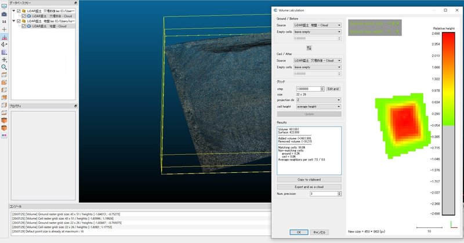464x243 pixels.
Task: Click the Update button
Action: [309, 114]
